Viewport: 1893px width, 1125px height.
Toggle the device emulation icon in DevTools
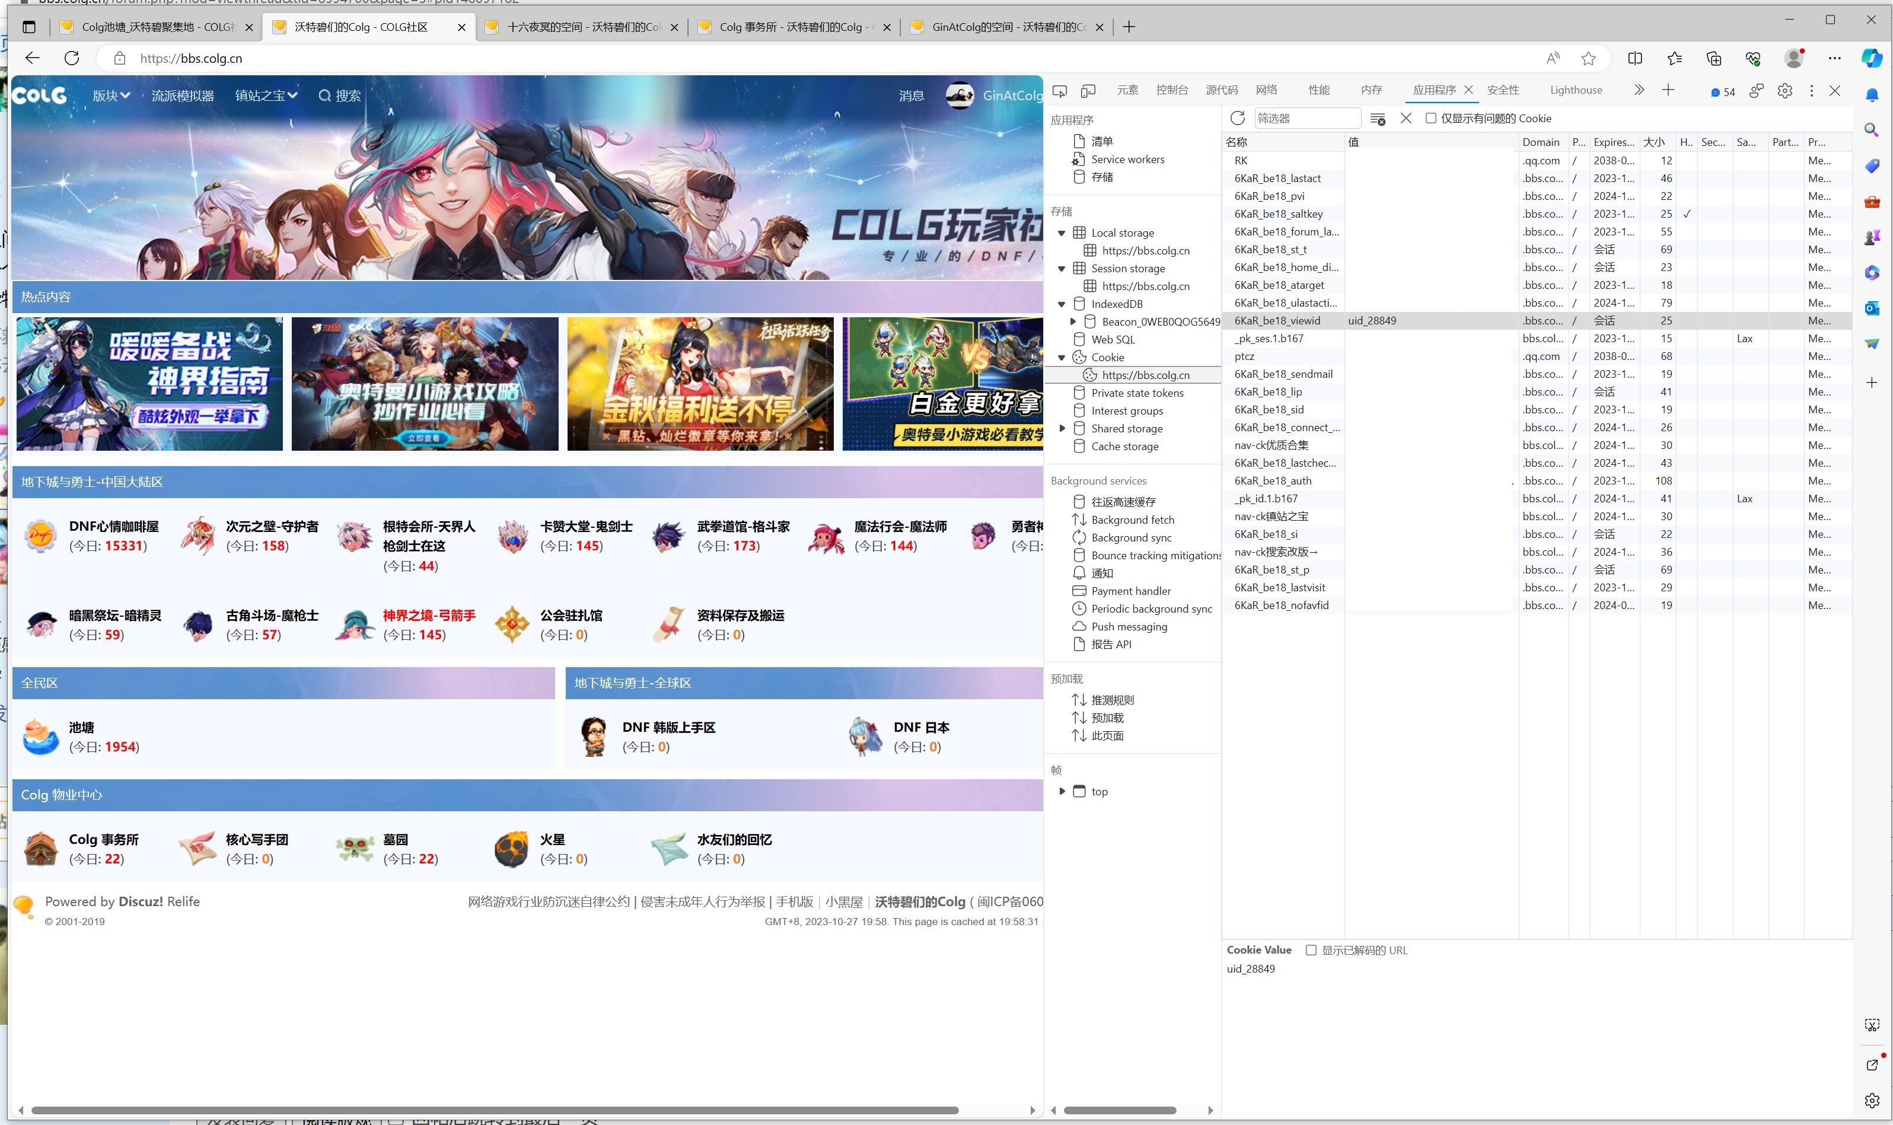1088,90
